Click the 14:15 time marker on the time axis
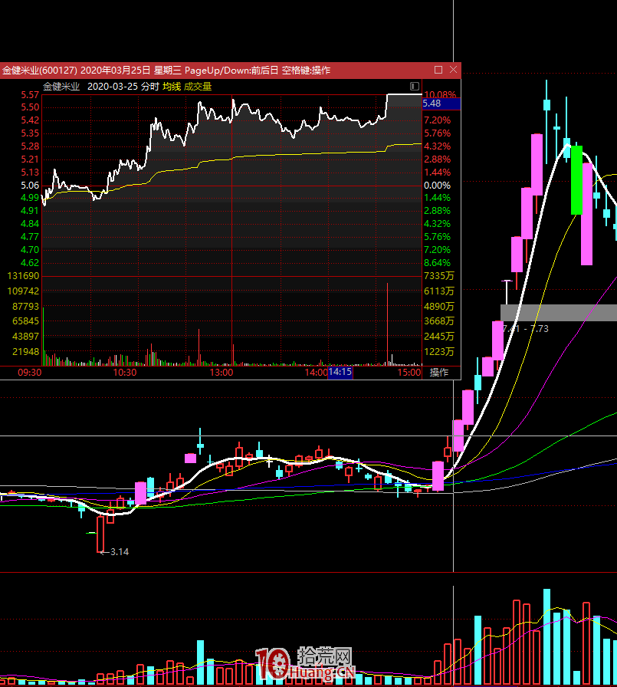Image resolution: width=617 pixels, height=687 pixels. click(x=340, y=372)
